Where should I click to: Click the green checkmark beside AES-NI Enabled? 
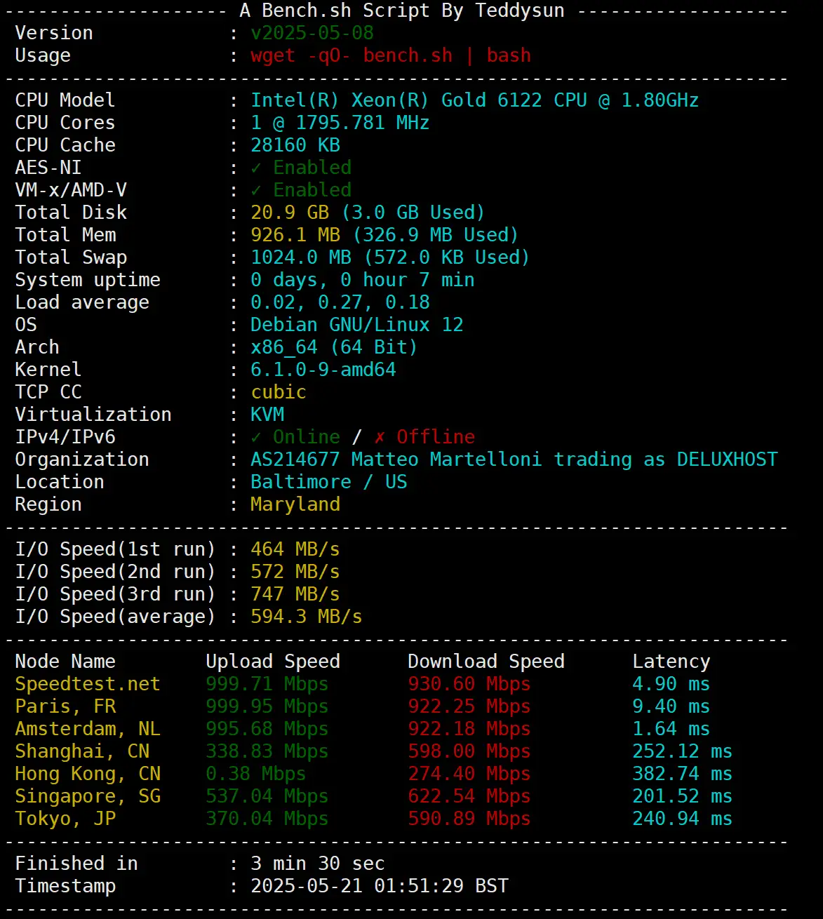point(256,168)
